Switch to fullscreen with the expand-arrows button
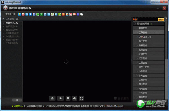 [81, 98]
